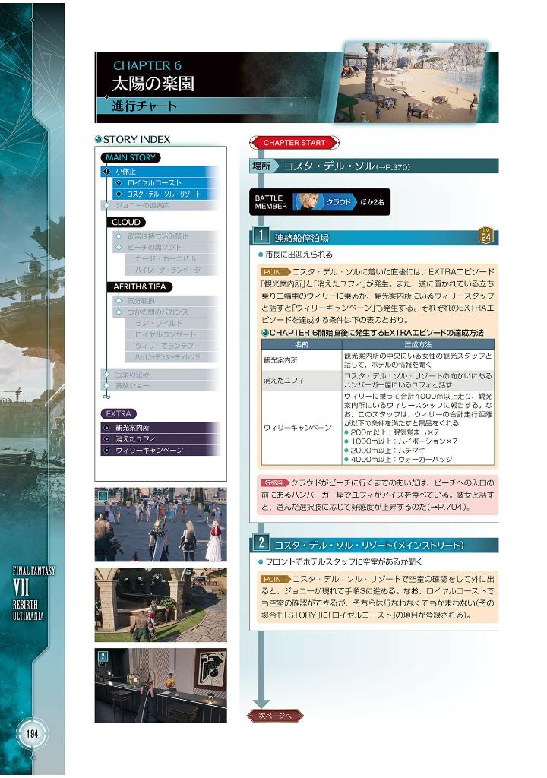Screen dimensions: 547x778
Task: Click the フロントでホテルスタッフに空室があるか聞く bullet line
Action: tap(340, 562)
